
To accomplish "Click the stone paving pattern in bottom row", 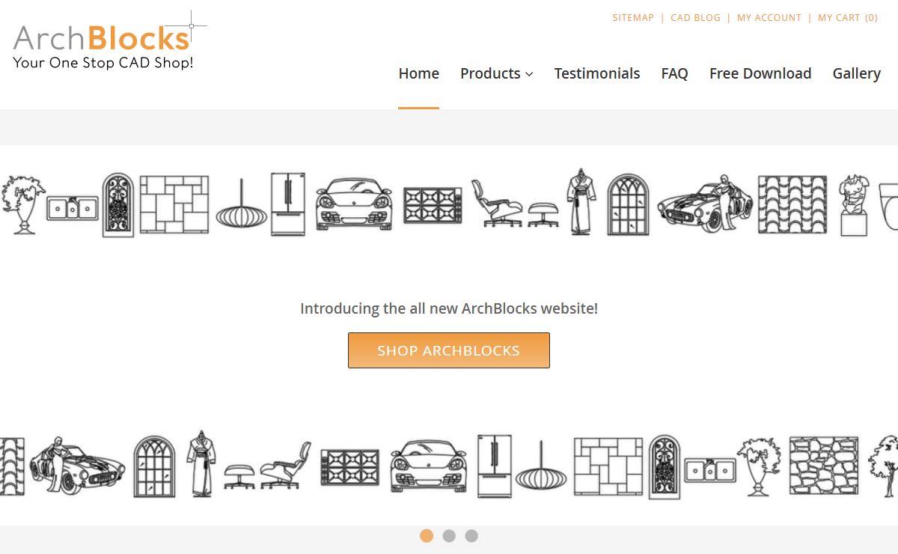I will pos(608,467).
